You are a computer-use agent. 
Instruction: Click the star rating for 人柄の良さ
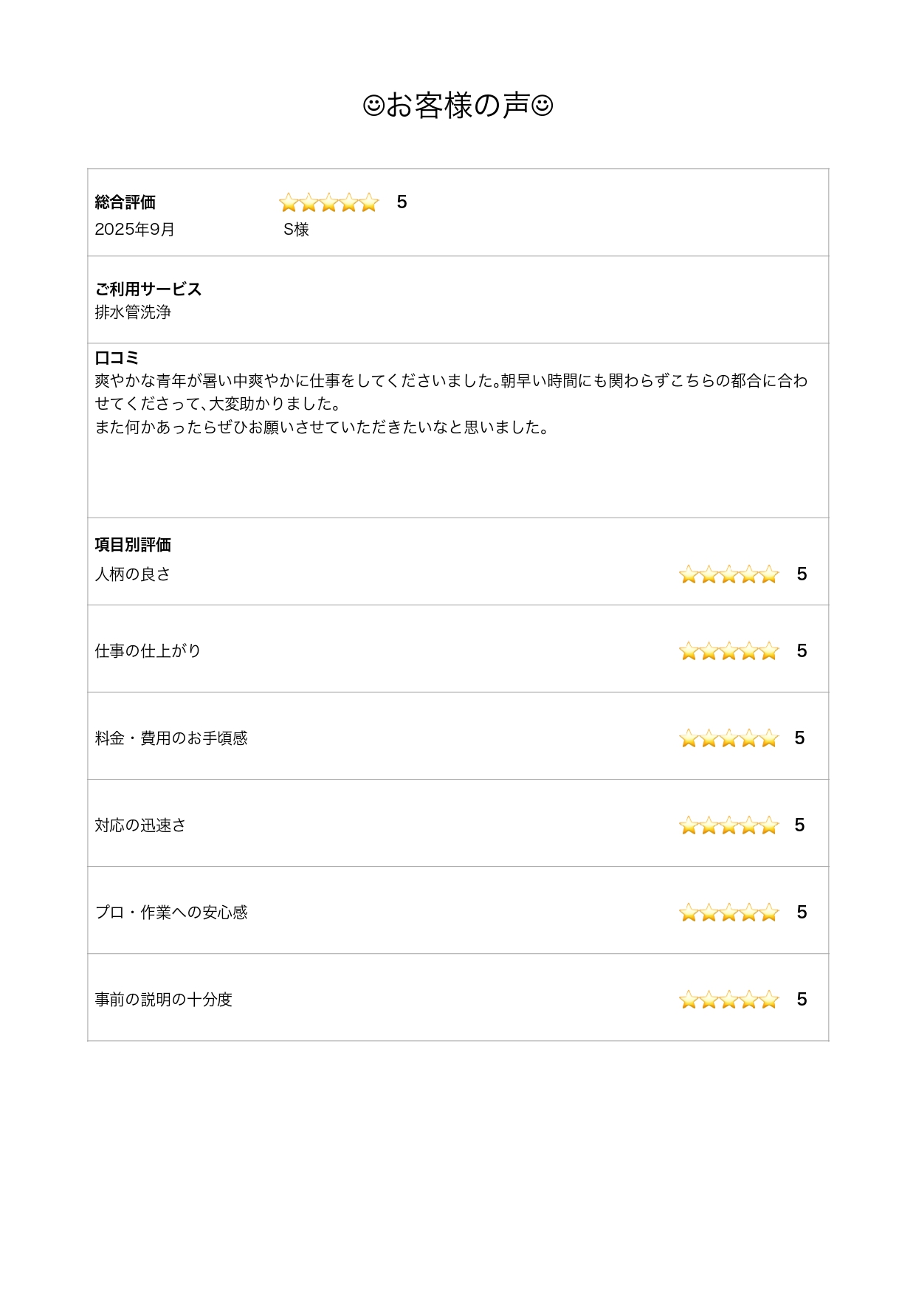click(729, 574)
